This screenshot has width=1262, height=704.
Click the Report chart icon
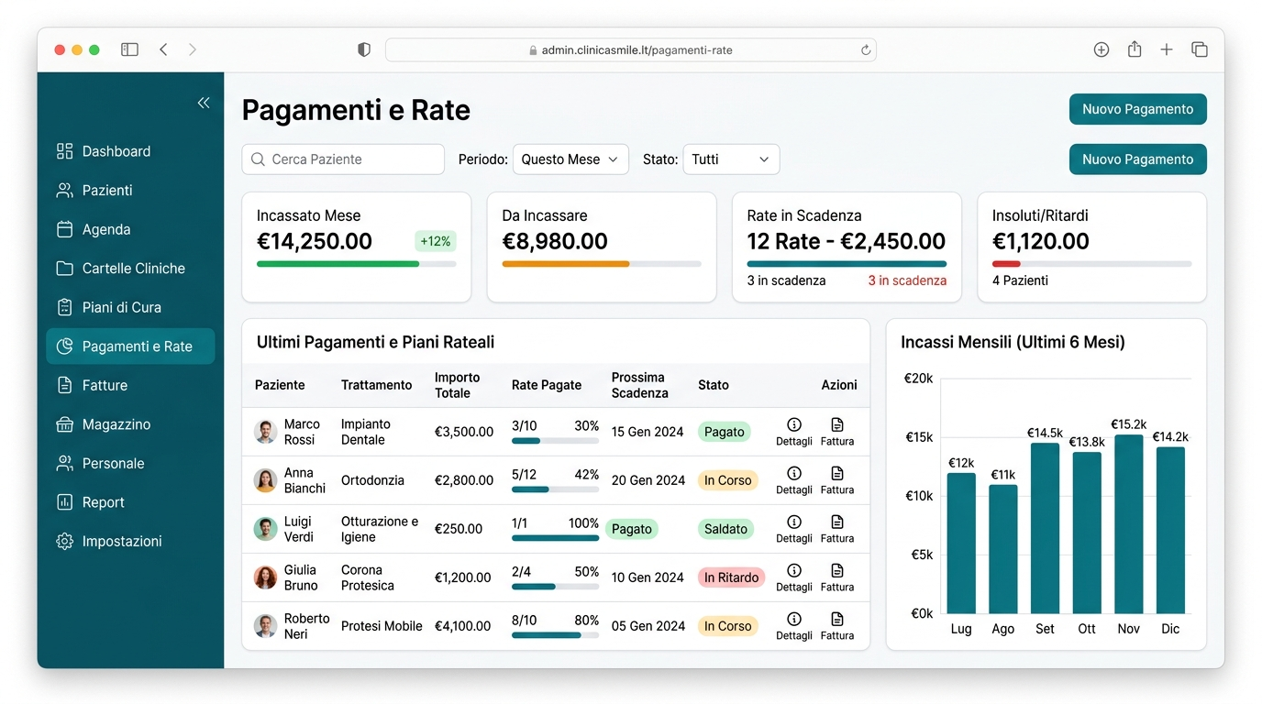click(64, 502)
